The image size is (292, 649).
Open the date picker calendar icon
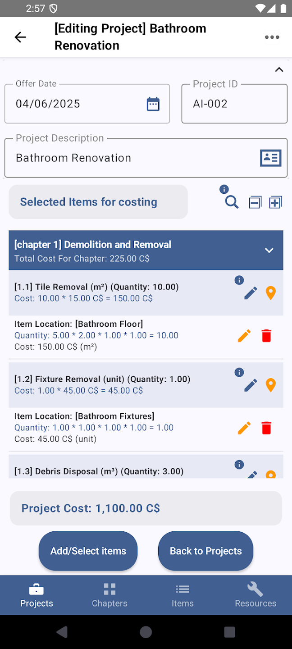[x=153, y=104]
